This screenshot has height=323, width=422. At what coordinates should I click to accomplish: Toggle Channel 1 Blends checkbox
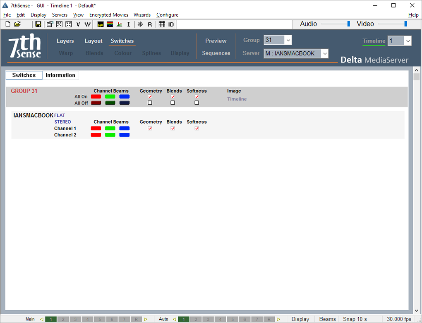point(173,128)
